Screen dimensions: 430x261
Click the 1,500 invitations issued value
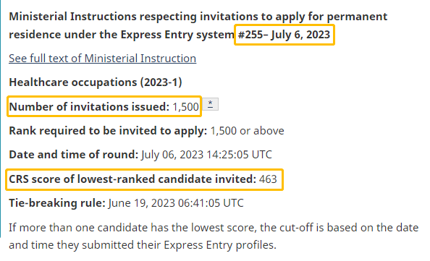click(185, 107)
